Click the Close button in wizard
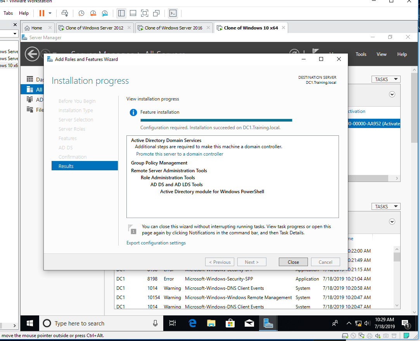Viewport: 420px width, 341px height. tap(293, 262)
